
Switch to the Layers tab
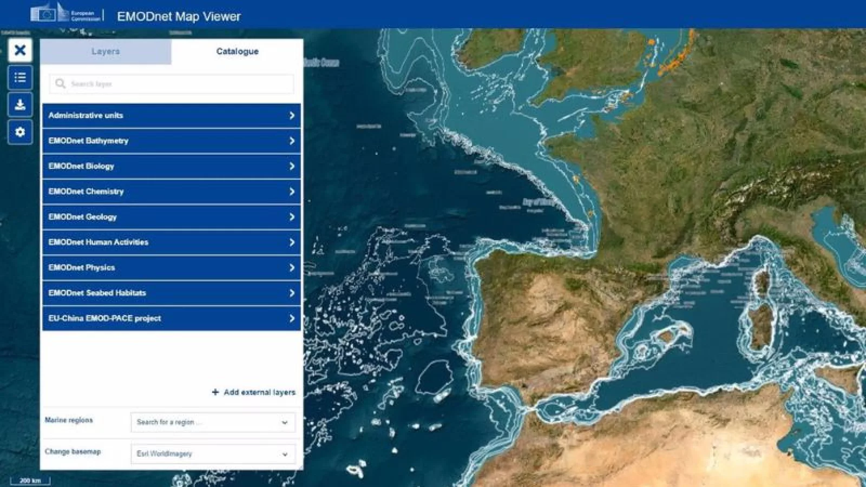click(x=106, y=51)
